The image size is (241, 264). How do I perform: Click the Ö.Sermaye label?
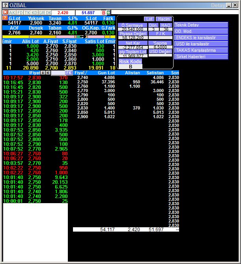coord(132,25)
